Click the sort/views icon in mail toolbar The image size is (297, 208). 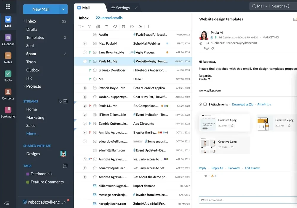tap(98, 27)
